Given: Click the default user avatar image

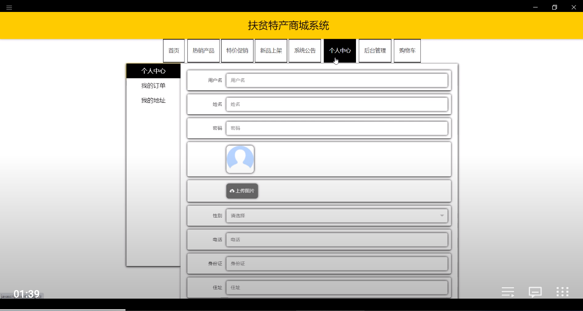Looking at the screenshot, I should 240,159.
